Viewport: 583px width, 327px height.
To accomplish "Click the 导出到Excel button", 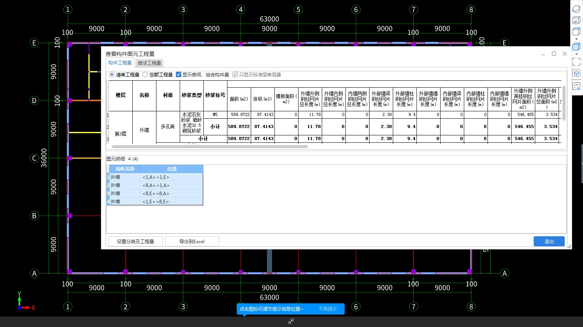I will tap(192, 241).
